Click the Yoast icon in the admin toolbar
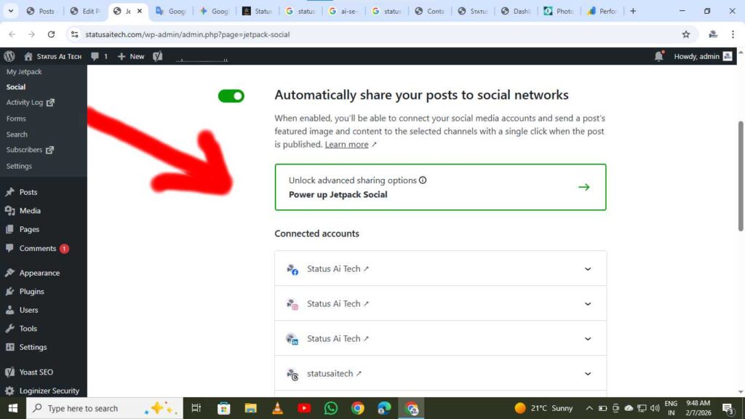Screen dimensions: 745x419 click(x=157, y=56)
